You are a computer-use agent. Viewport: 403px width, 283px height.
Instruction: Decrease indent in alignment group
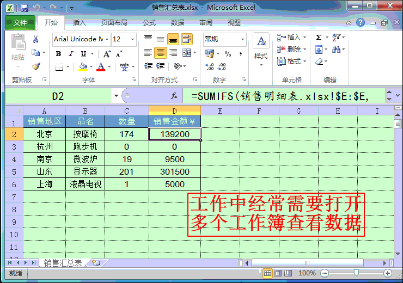tap(148, 66)
